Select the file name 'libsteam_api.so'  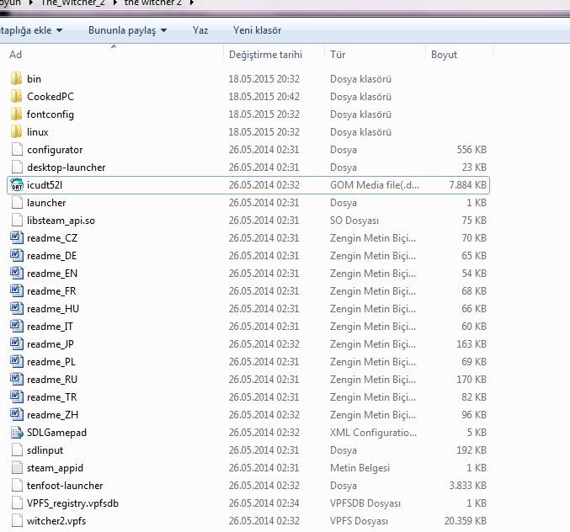coord(61,221)
